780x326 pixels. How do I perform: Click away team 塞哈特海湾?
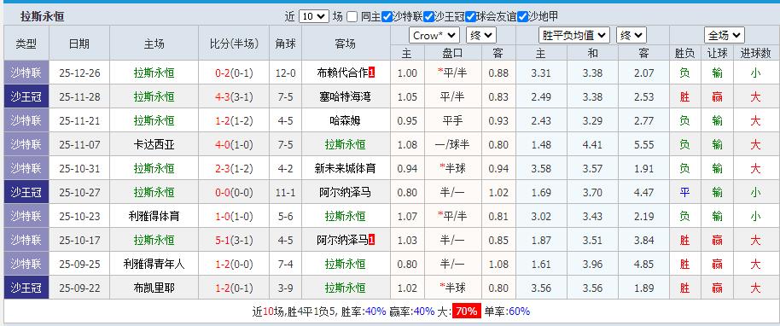tap(346, 96)
